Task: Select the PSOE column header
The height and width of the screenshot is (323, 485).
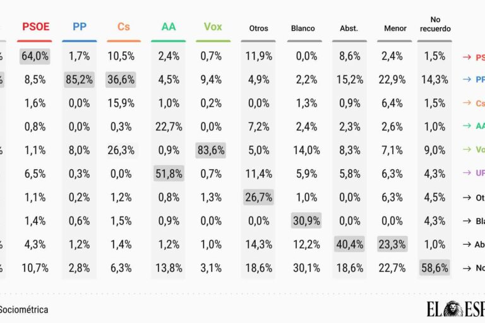Action: [x=35, y=27]
